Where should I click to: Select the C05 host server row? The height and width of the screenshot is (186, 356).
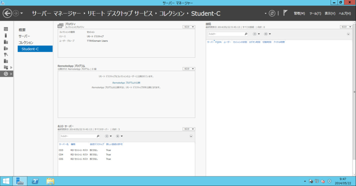tap(126, 159)
